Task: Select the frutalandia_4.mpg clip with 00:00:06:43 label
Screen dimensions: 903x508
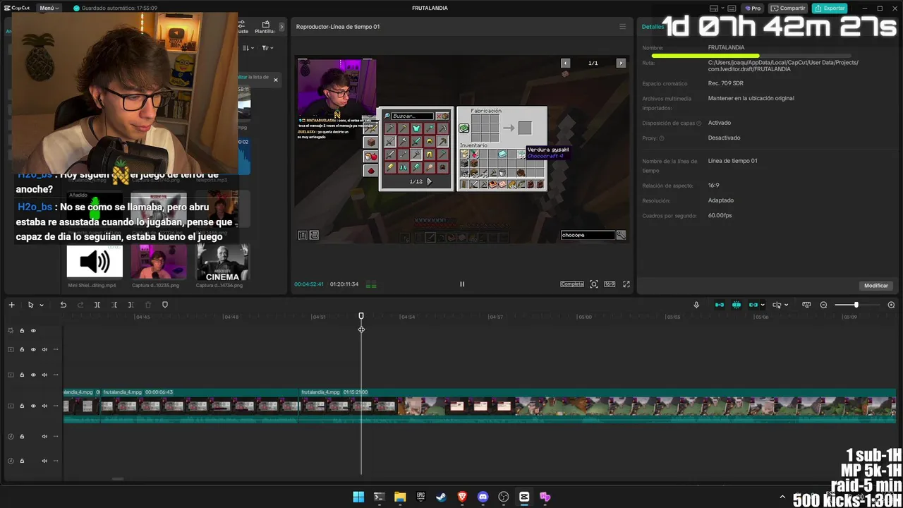Action: pyautogui.click(x=200, y=406)
